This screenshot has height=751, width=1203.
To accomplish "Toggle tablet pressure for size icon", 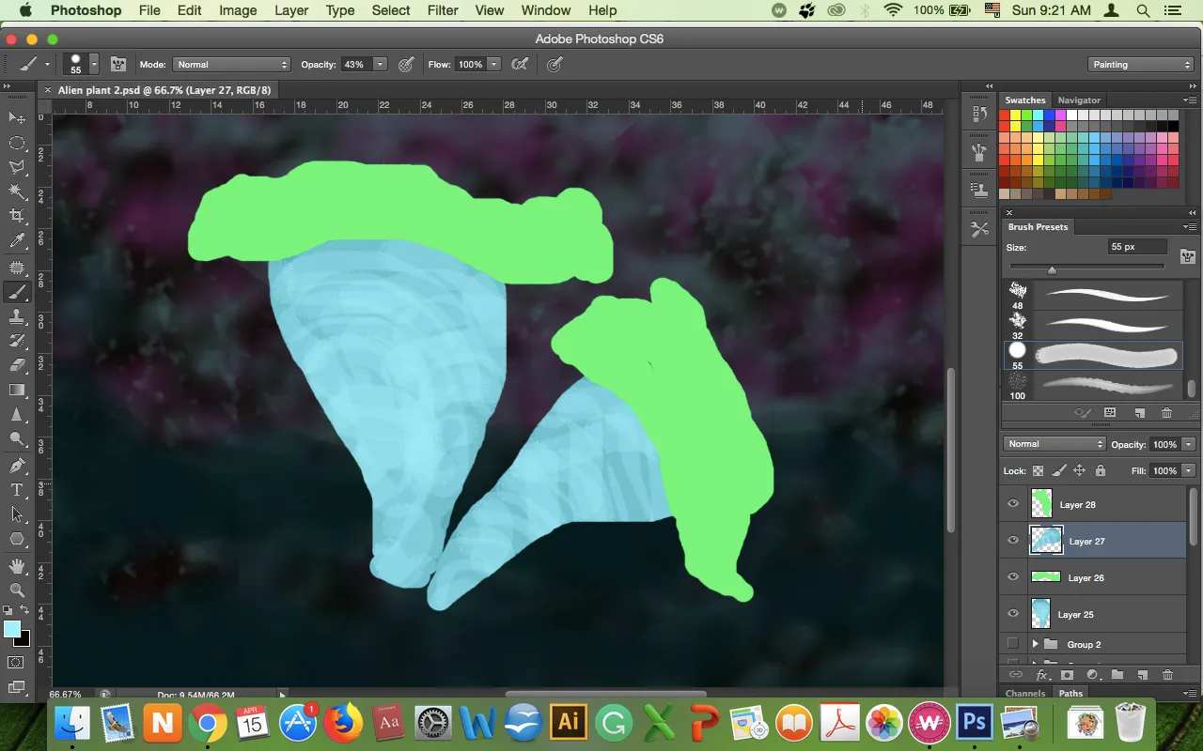I will click(555, 65).
